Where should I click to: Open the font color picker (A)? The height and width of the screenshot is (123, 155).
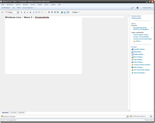pos(33,12)
